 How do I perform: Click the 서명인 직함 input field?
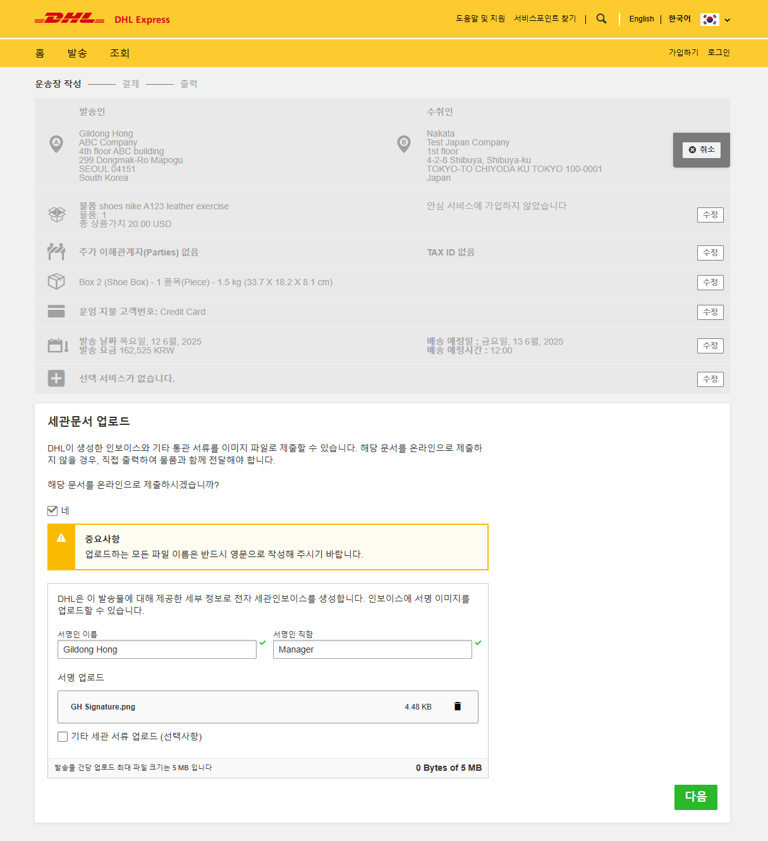pyautogui.click(x=372, y=649)
